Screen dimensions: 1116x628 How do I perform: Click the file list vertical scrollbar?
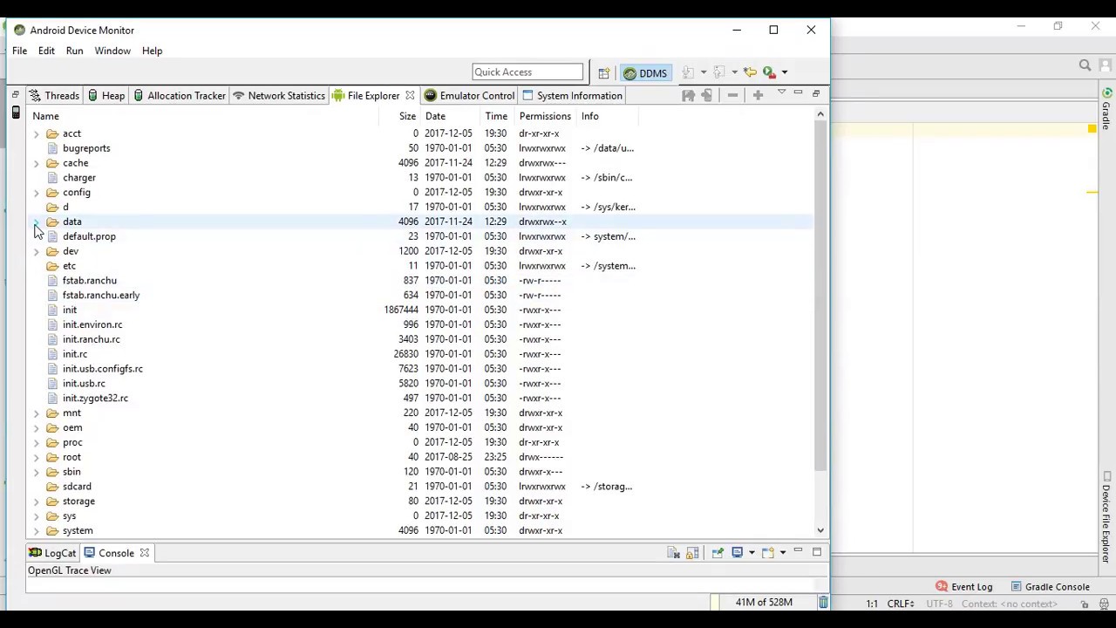pos(820,297)
